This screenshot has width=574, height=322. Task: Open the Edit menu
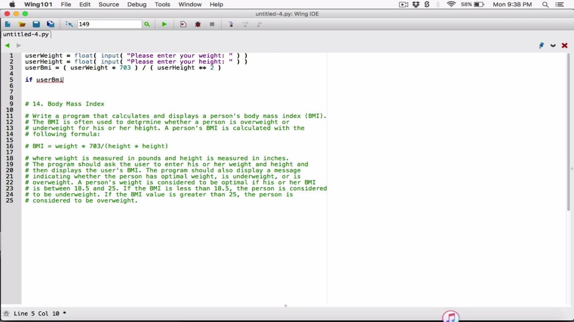pyautogui.click(x=85, y=4)
